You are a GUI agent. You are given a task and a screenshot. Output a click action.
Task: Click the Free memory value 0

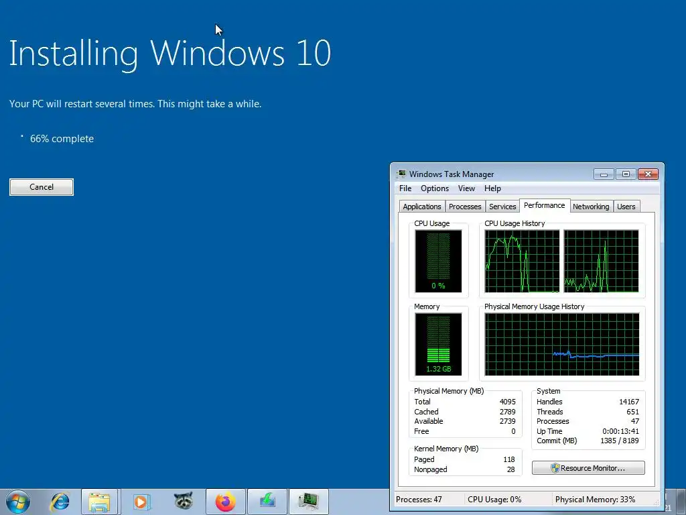coord(513,431)
